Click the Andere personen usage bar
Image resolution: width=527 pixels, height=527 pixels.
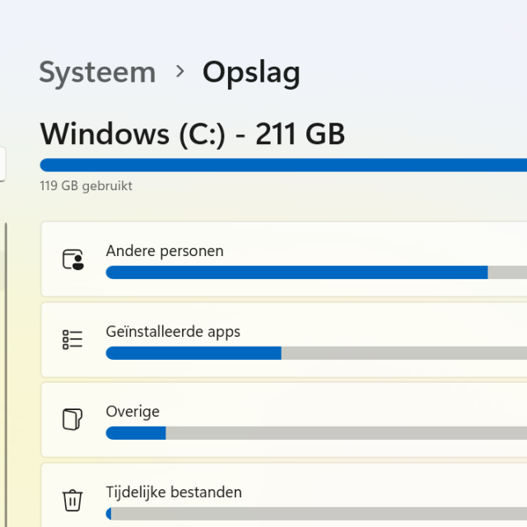[316, 273]
